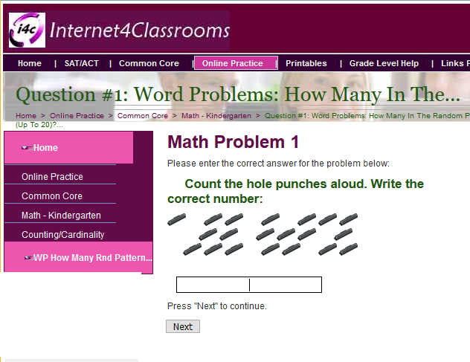Open the SAT/ACT menu item
The width and height of the screenshot is (470, 362).
(x=82, y=63)
